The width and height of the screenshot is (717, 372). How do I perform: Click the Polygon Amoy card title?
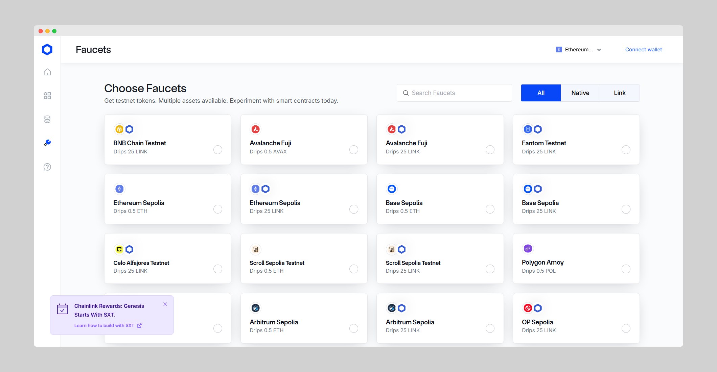pyautogui.click(x=542, y=263)
